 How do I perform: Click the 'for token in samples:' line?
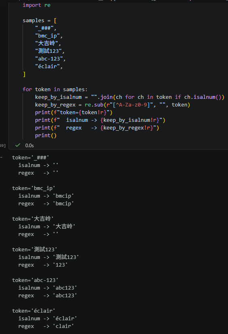pyautogui.click(x=55, y=90)
